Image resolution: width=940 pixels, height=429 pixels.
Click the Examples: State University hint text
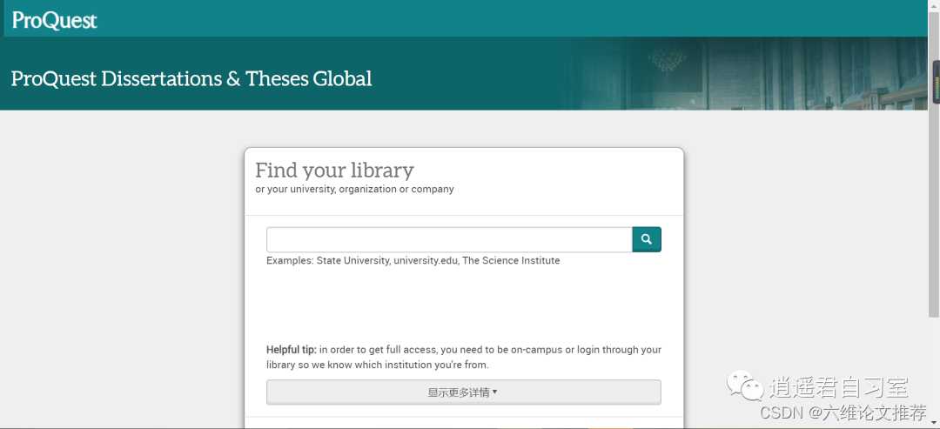[x=413, y=261]
